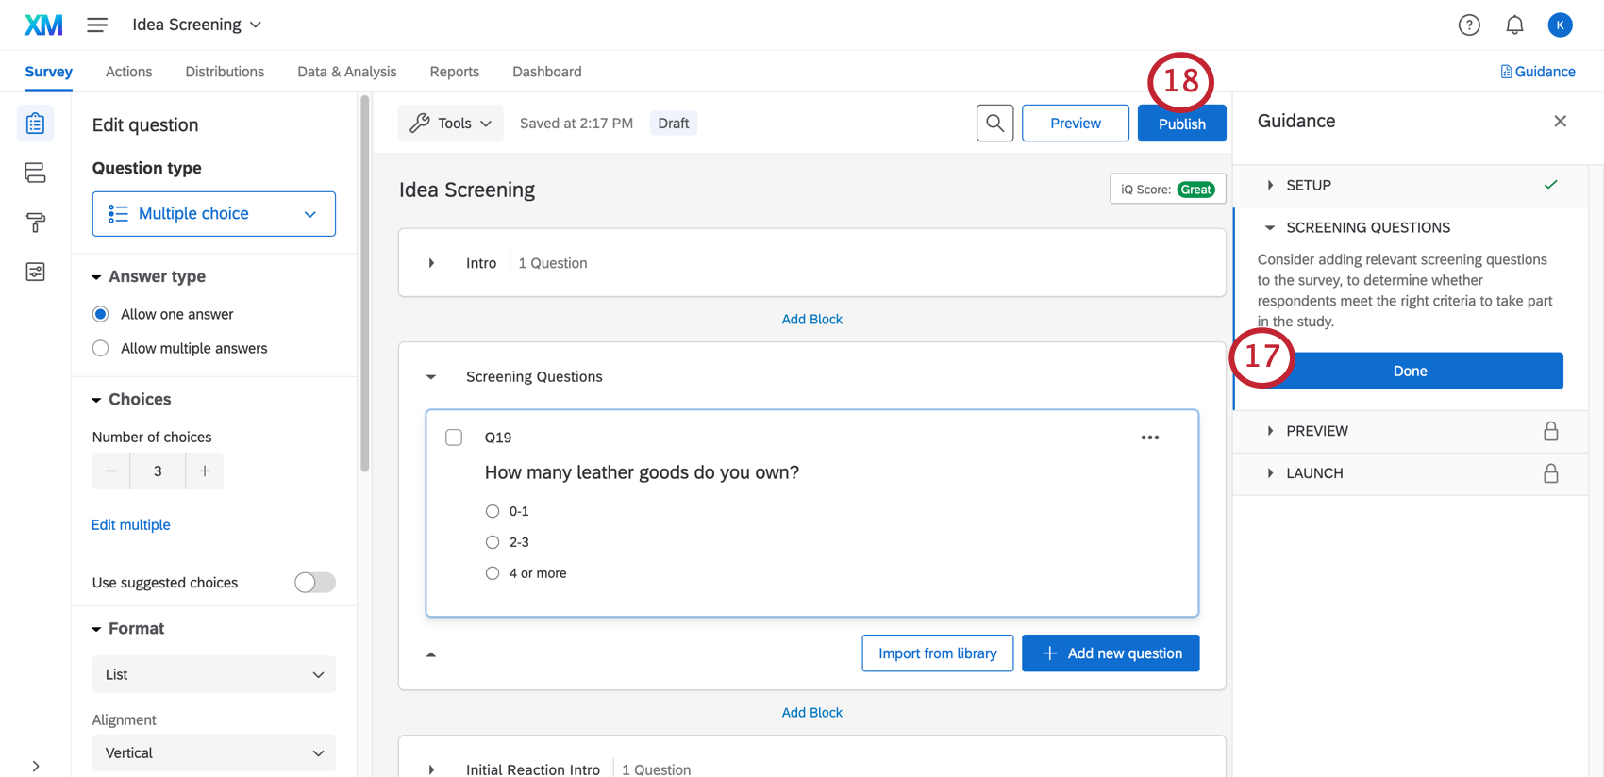Go to the Distributions tab
The image size is (1604, 777).
coord(225,72)
